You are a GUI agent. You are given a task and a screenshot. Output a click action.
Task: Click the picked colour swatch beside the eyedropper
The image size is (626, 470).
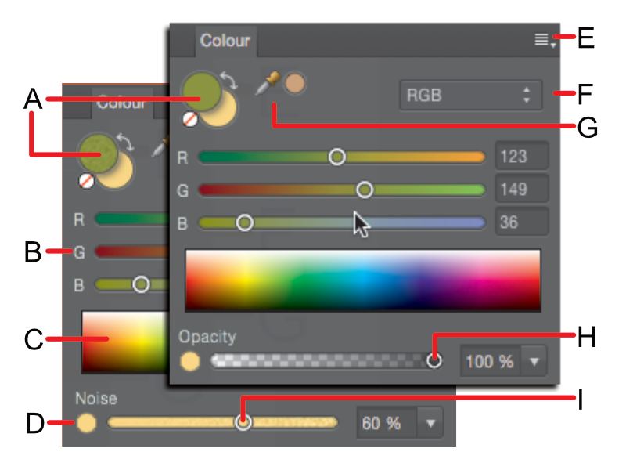295,84
